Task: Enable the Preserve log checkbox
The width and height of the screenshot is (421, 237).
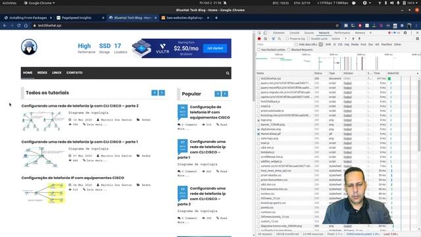Action: (x=287, y=39)
